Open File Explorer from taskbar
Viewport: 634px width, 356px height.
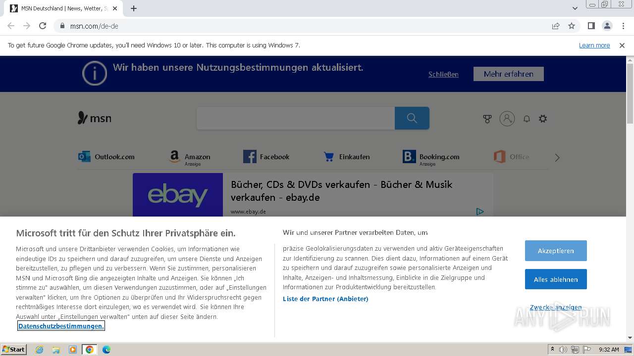[x=56, y=350]
